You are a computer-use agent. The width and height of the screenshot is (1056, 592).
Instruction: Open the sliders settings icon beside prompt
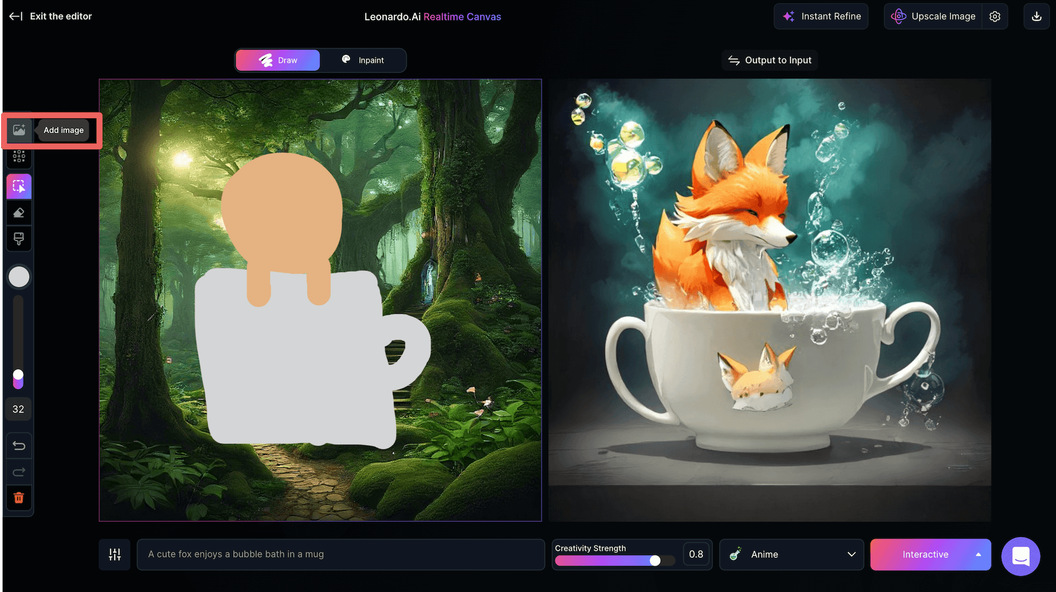(115, 555)
